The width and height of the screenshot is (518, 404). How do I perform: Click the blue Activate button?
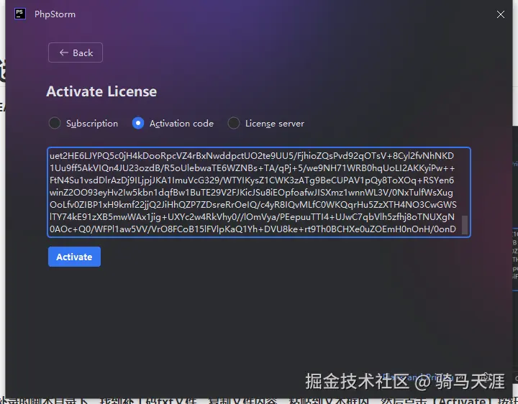tap(74, 257)
